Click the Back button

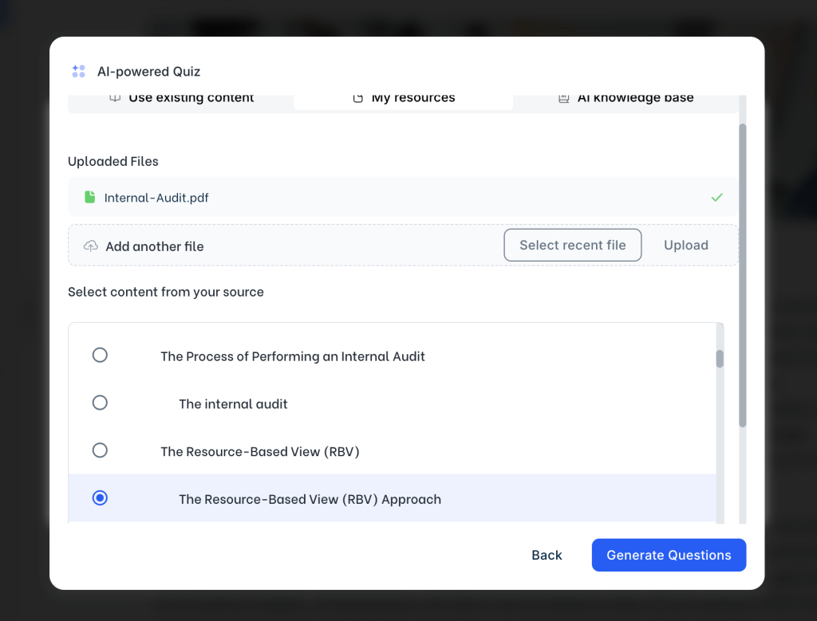547,556
